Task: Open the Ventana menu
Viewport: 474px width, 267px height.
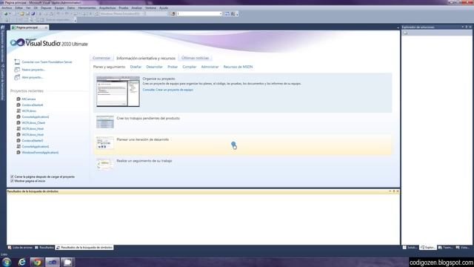Action: [150, 8]
